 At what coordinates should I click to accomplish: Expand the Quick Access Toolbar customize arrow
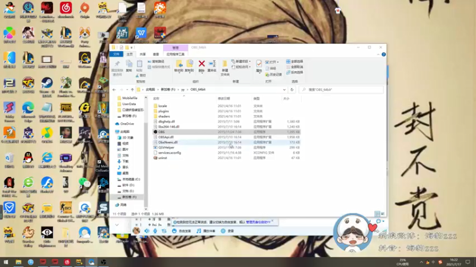131,47
